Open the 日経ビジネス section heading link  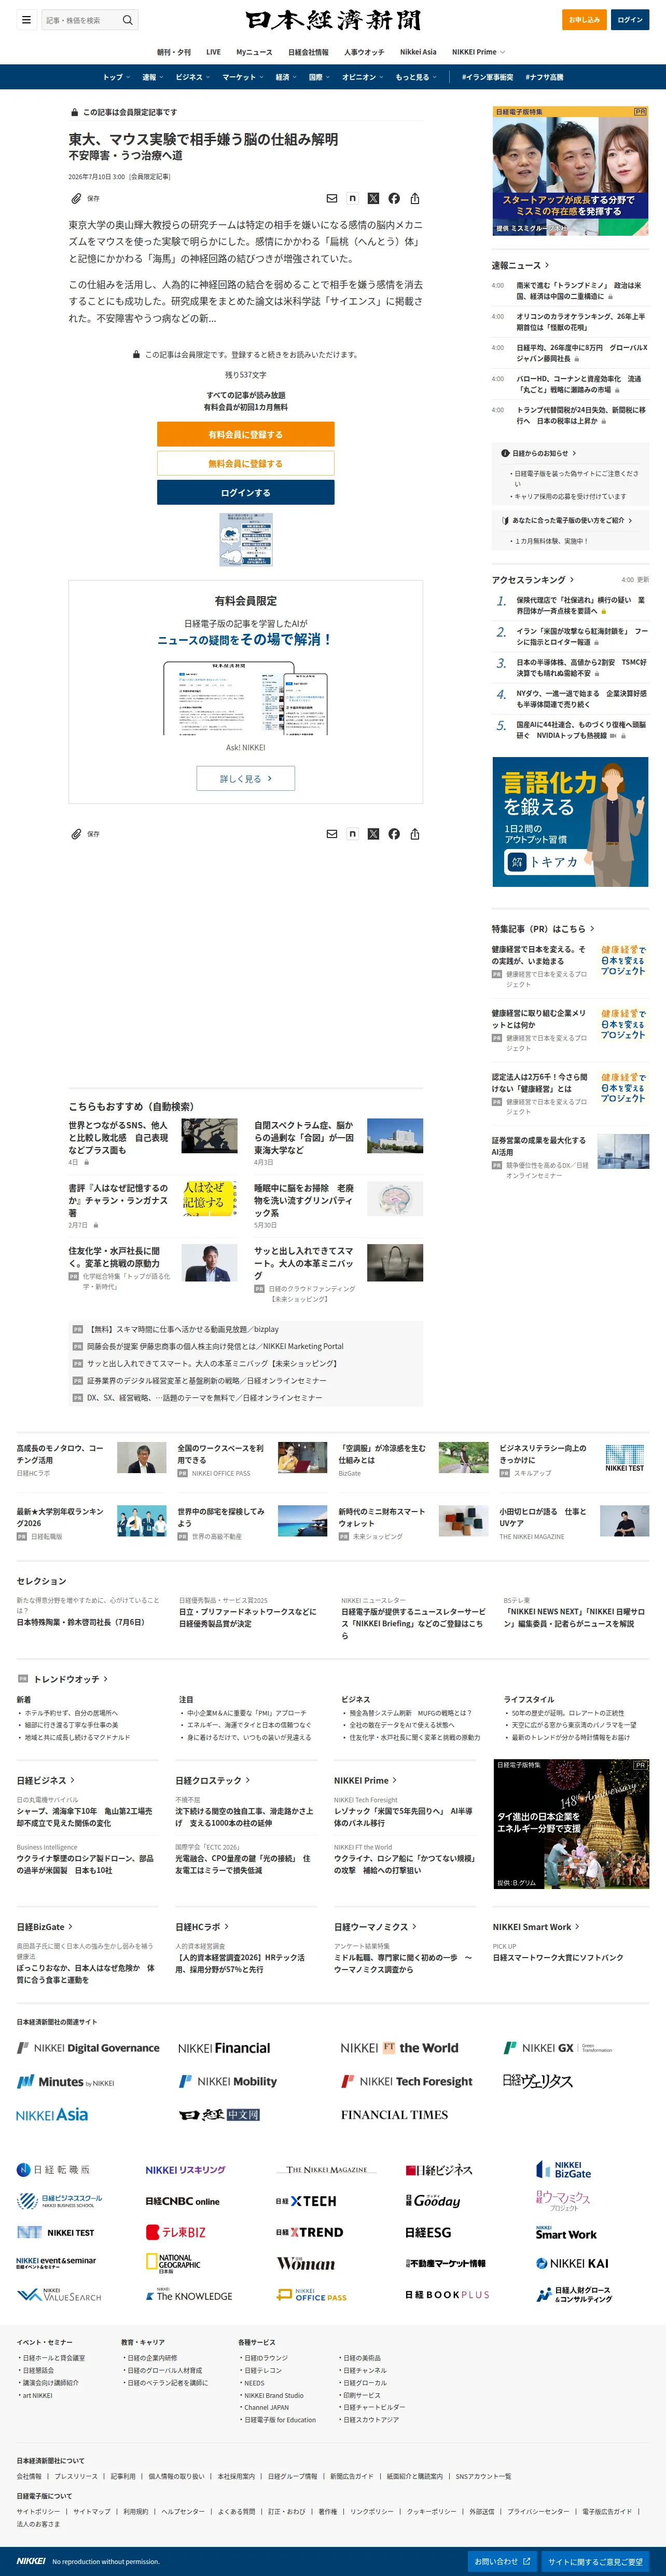[x=46, y=1781]
